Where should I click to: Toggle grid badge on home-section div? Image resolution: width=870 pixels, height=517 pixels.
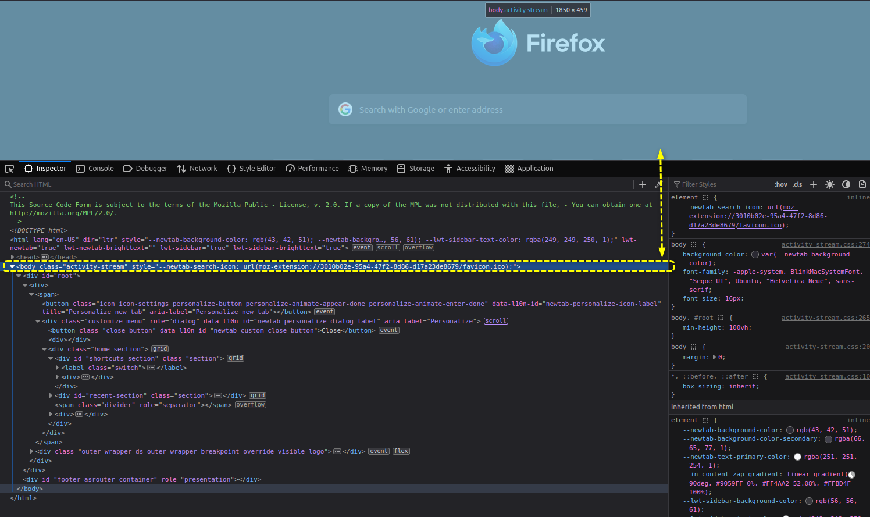tap(160, 349)
